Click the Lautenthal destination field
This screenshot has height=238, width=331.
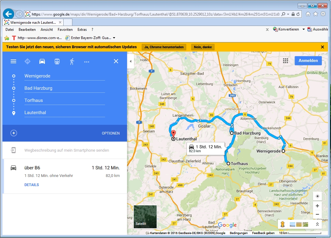point(65,113)
